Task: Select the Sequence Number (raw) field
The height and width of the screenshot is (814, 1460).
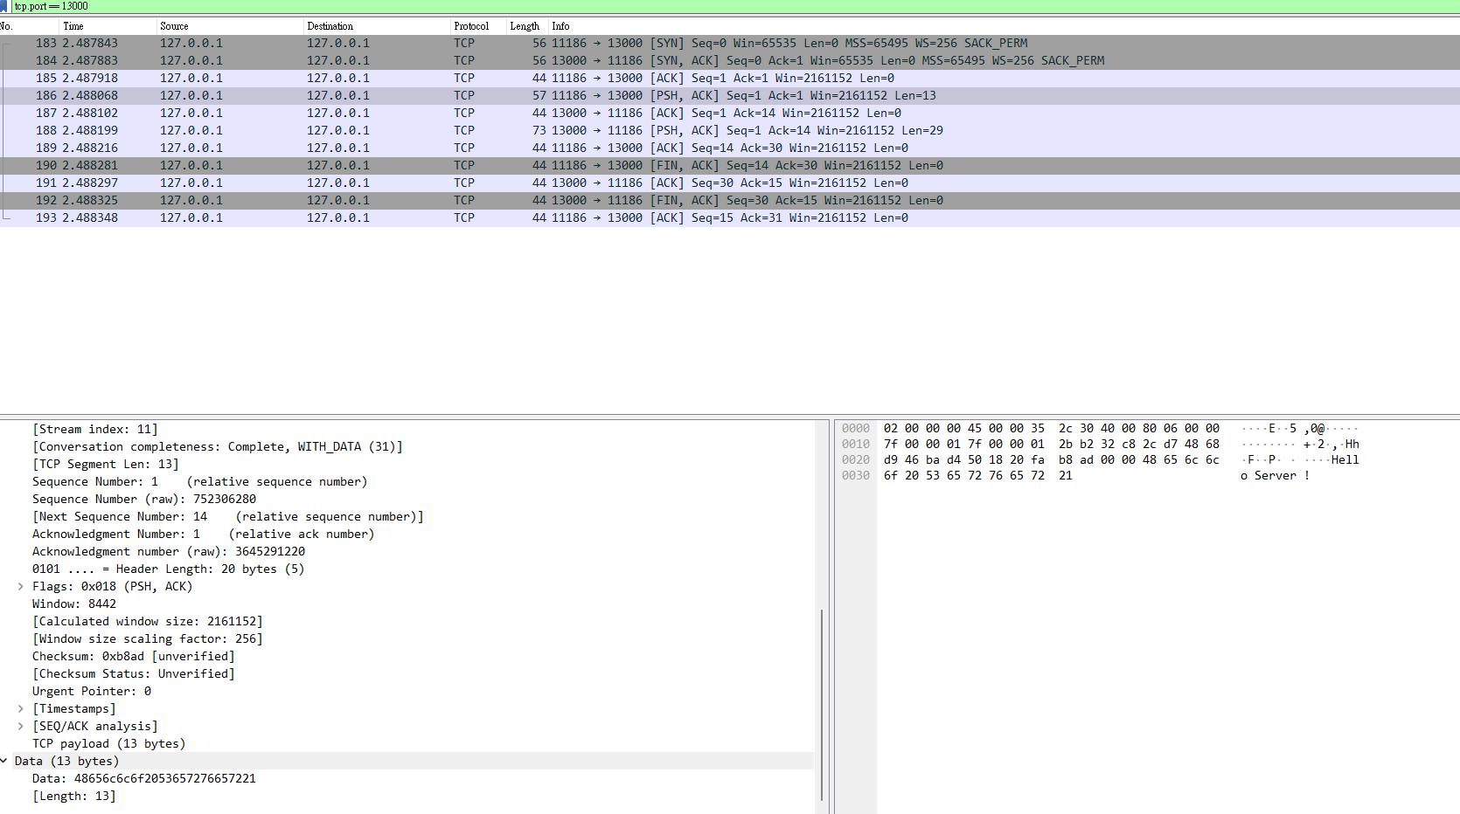Action: coord(144,500)
